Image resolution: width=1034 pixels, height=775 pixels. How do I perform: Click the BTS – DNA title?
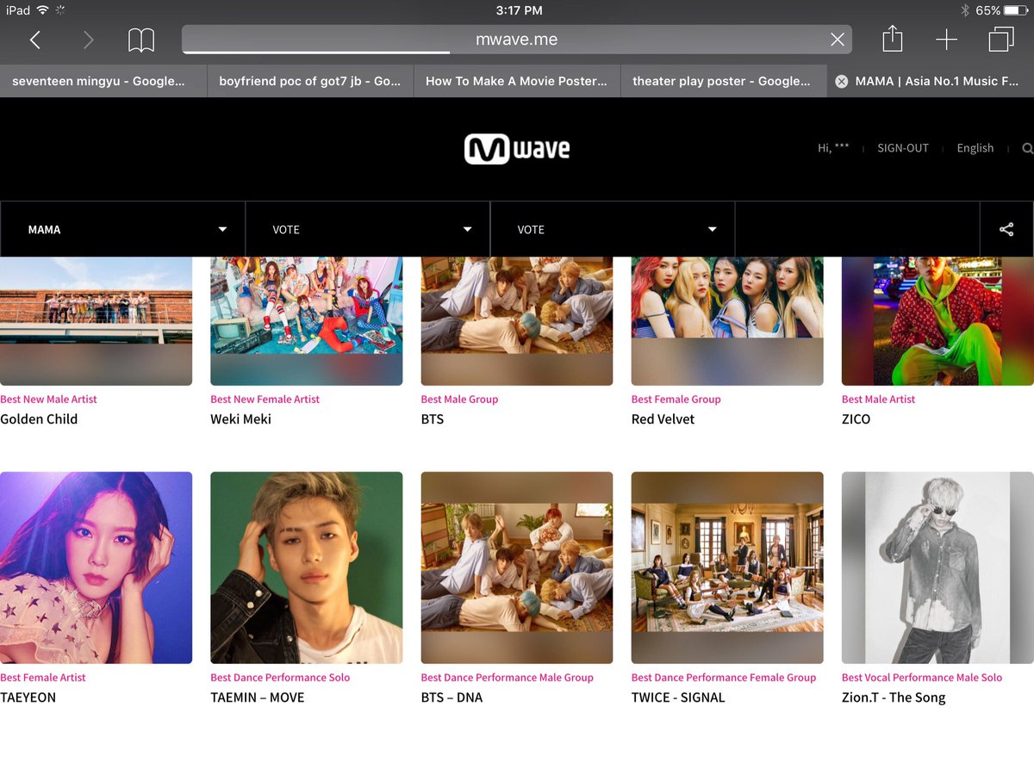(452, 697)
